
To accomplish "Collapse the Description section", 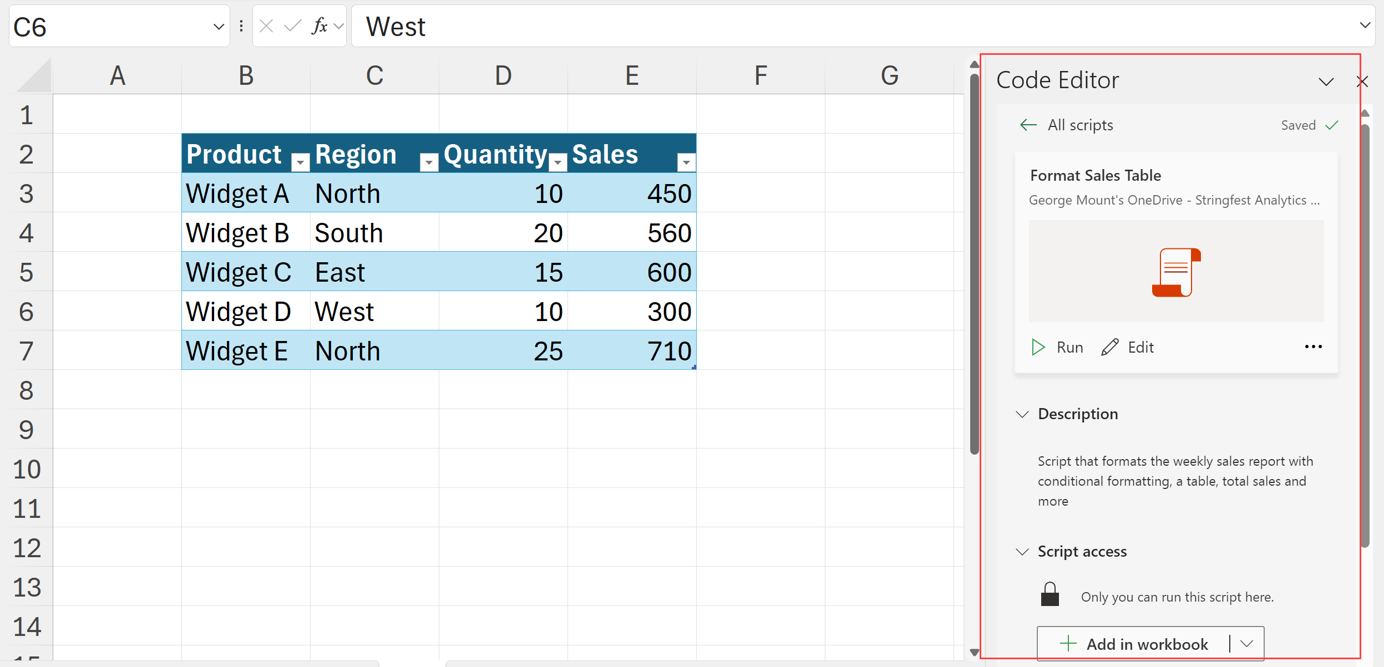I will (1022, 414).
